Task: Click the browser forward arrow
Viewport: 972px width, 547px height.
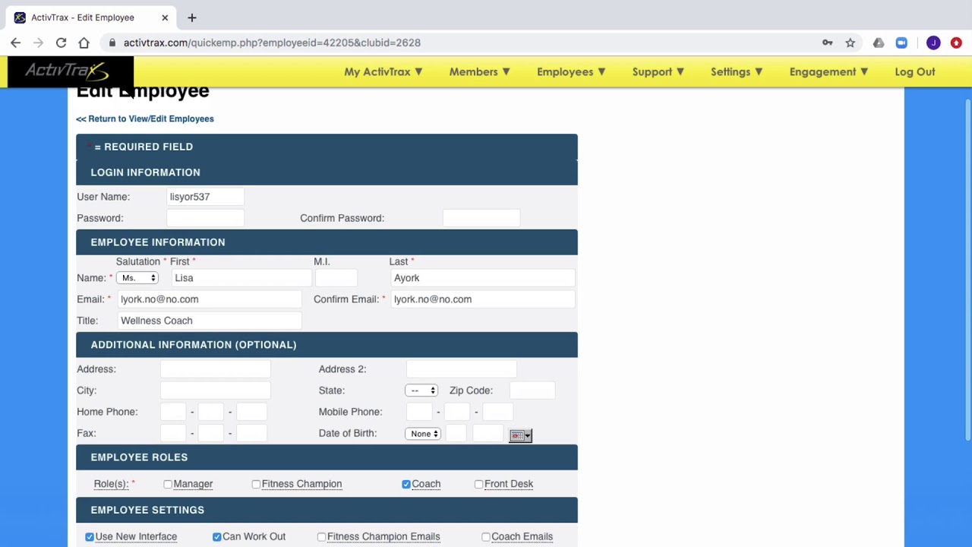Action: click(38, 43)
